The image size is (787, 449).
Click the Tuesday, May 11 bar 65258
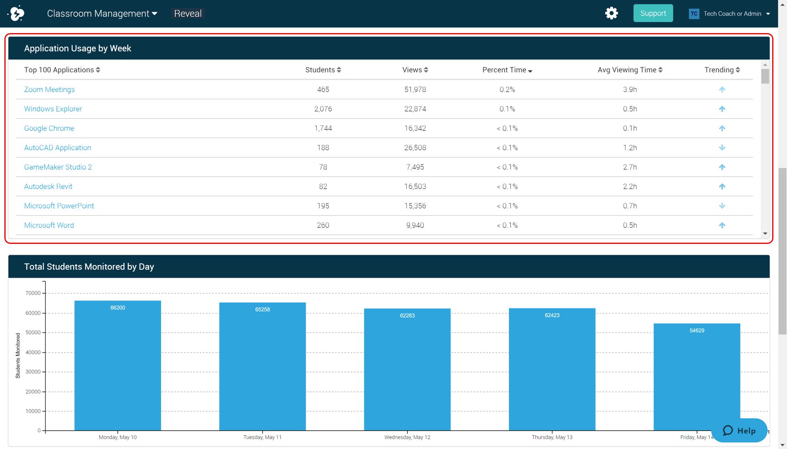[x=262, y=366]
